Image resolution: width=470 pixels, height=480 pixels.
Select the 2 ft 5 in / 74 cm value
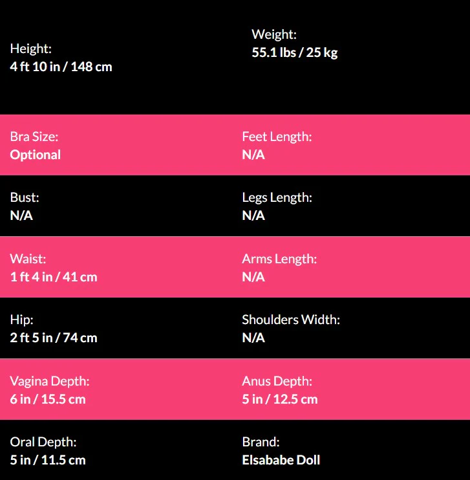point(54,338)
